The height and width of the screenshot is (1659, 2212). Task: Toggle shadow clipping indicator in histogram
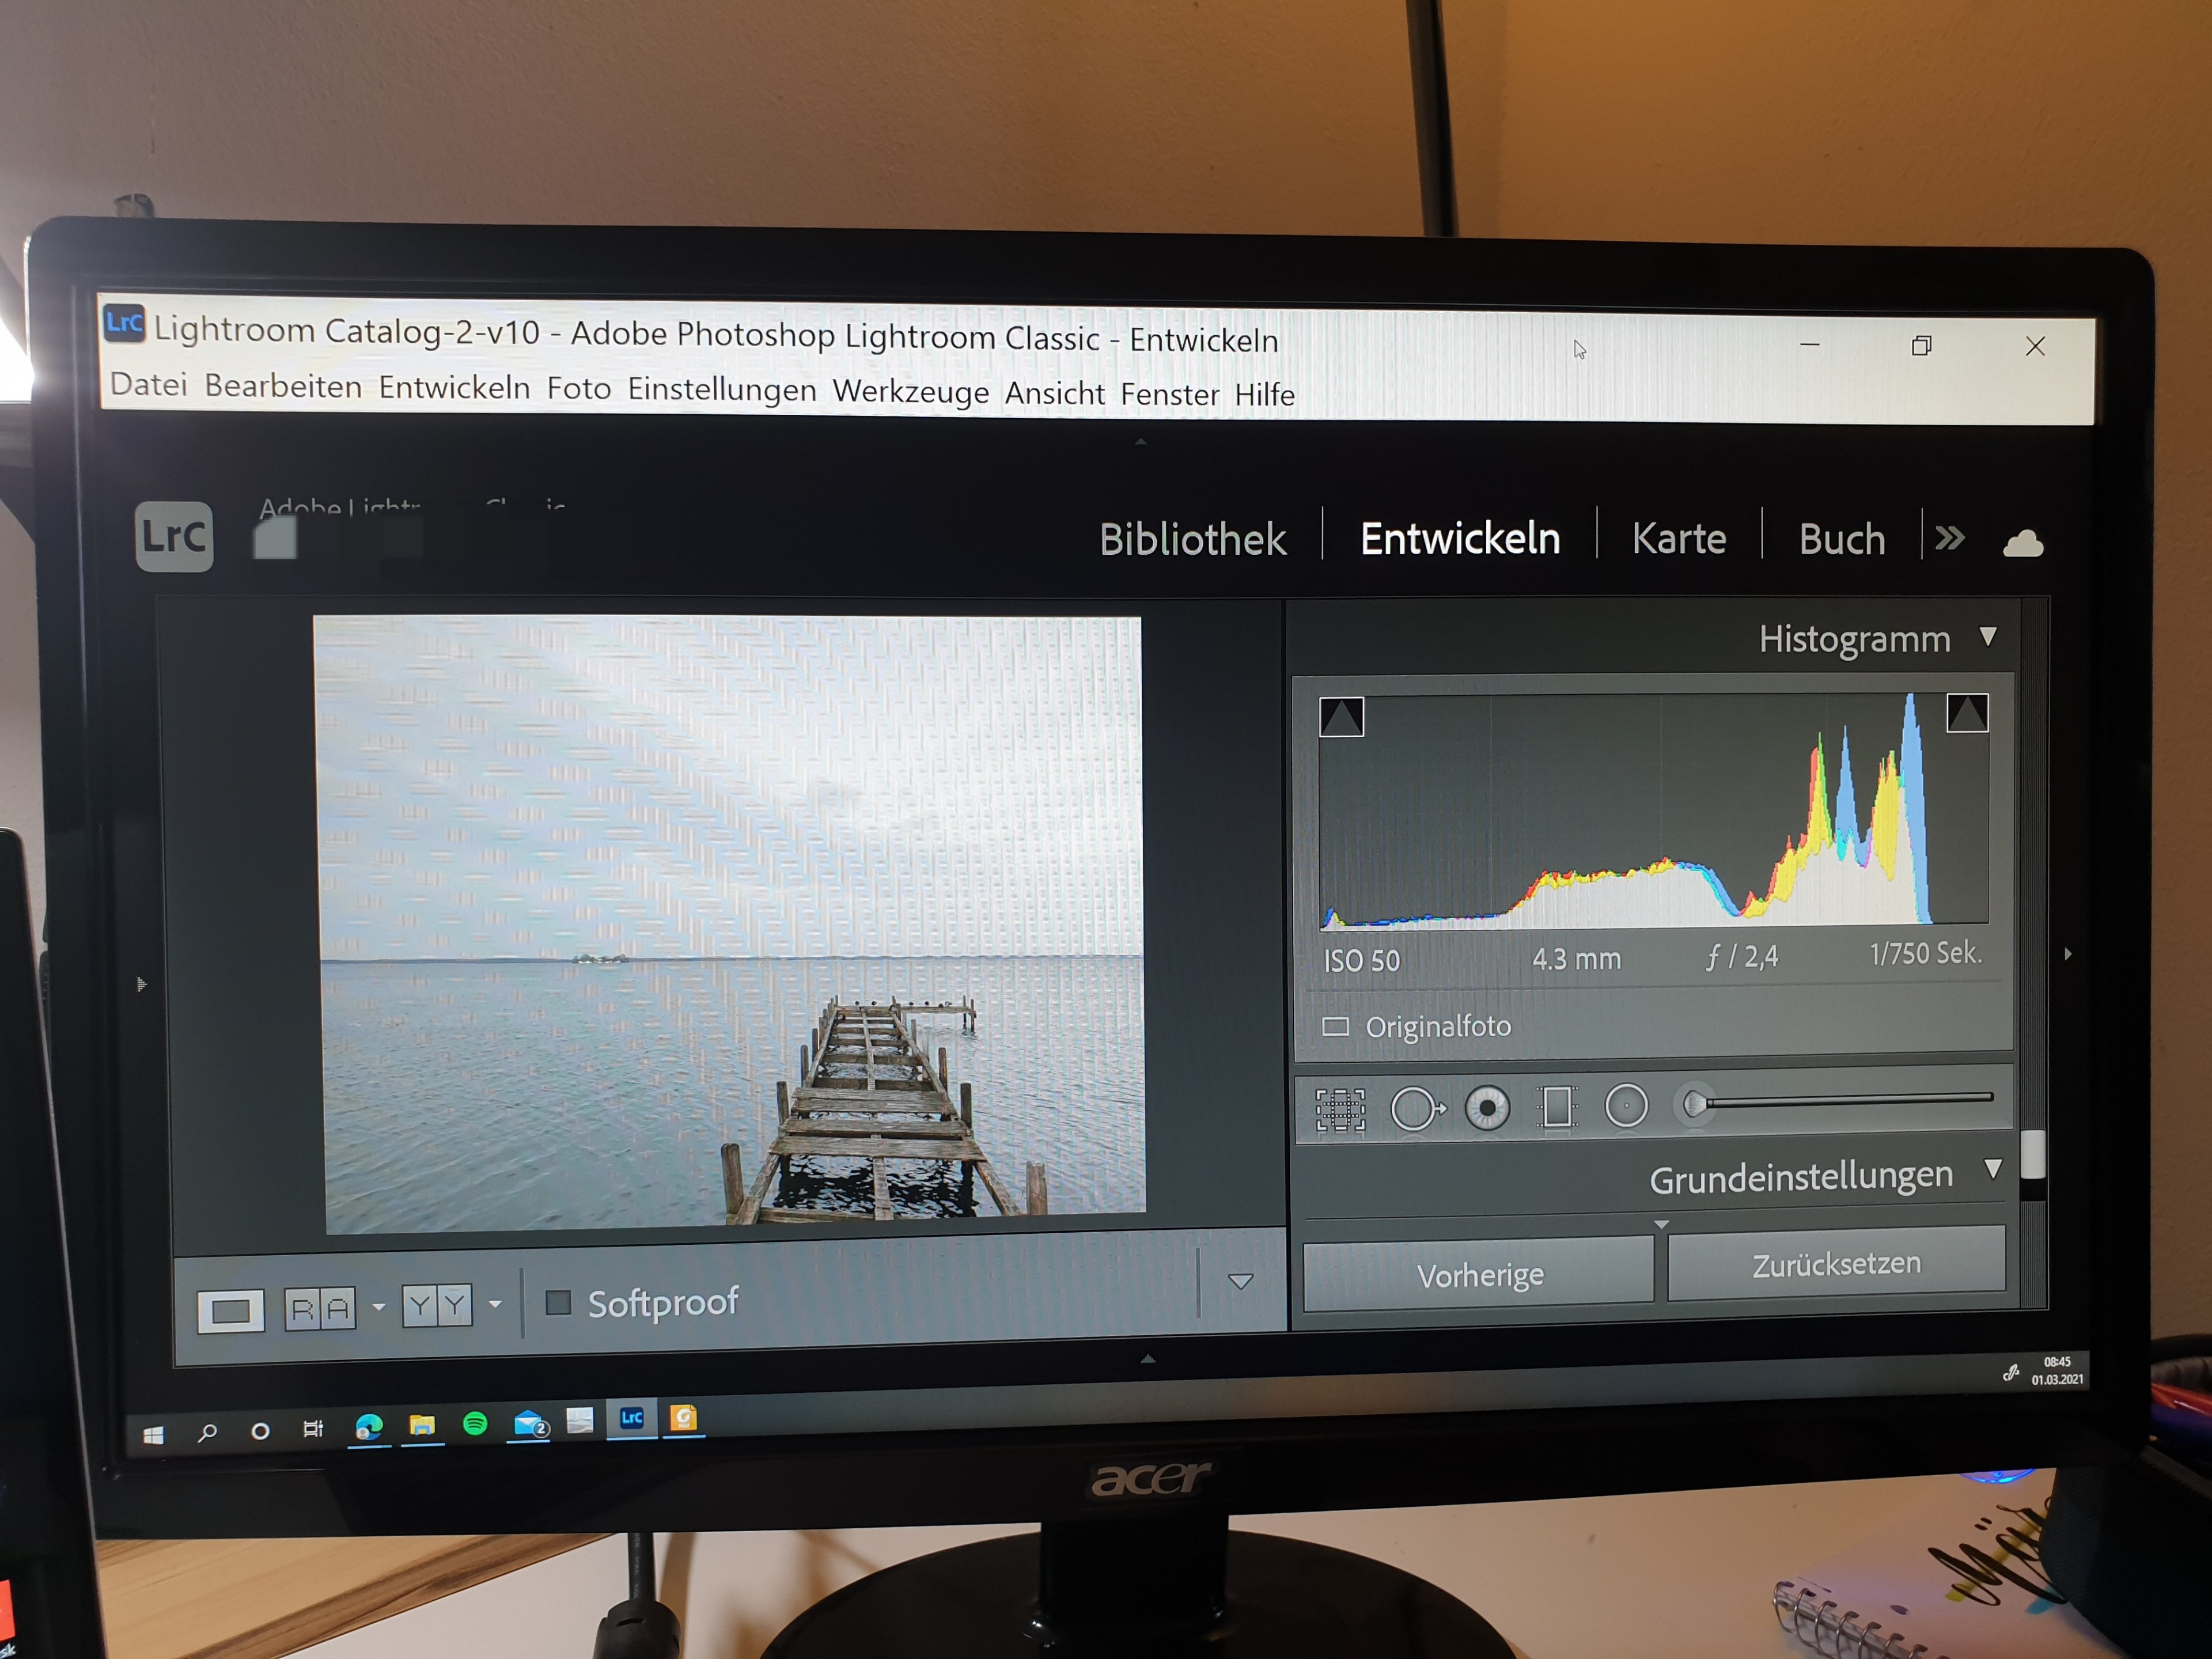[x=1341, y=717]
